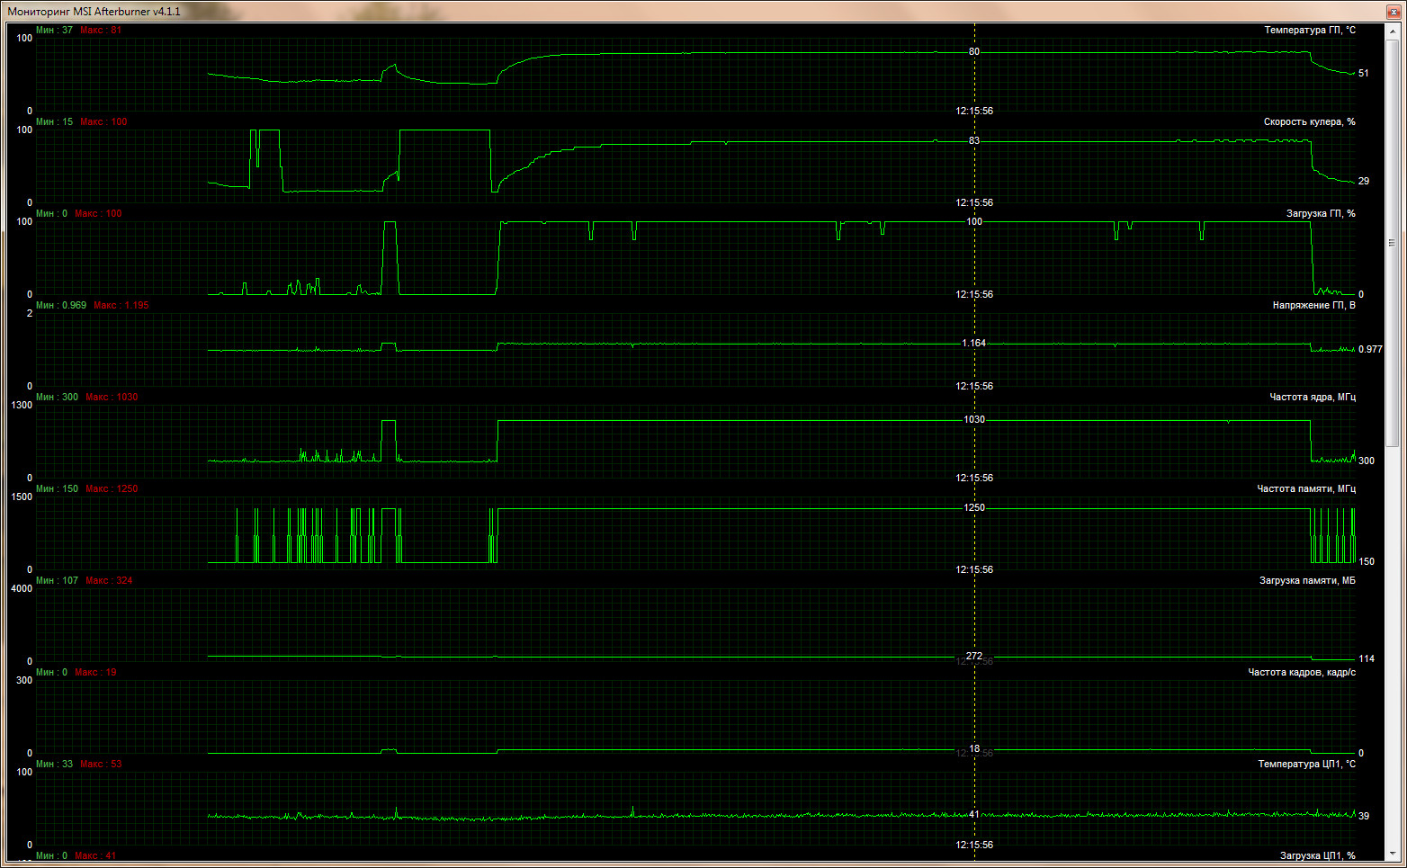Select the 'Частота памяти, МГц' graph label
The width and height of the screenshot is (1407, 868).
click(1306, 489)
